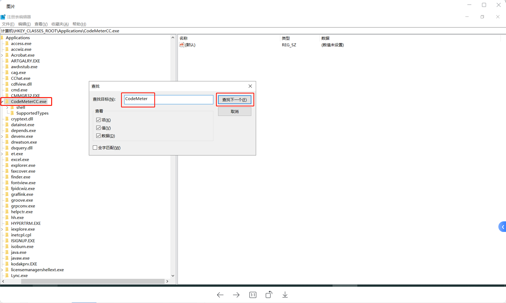Expand the devenv.exe tree node
Image resolution: width=506 pixels, height=303 pixels.
pyautogui.click(x=2, y=137)
